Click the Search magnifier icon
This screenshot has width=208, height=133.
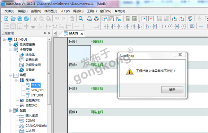pyautogui.click(x=81, y=19)
